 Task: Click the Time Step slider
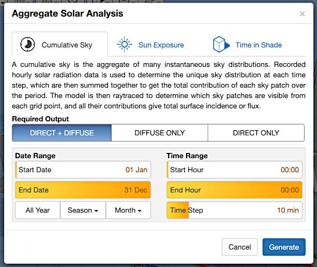(x=234, y=210)
